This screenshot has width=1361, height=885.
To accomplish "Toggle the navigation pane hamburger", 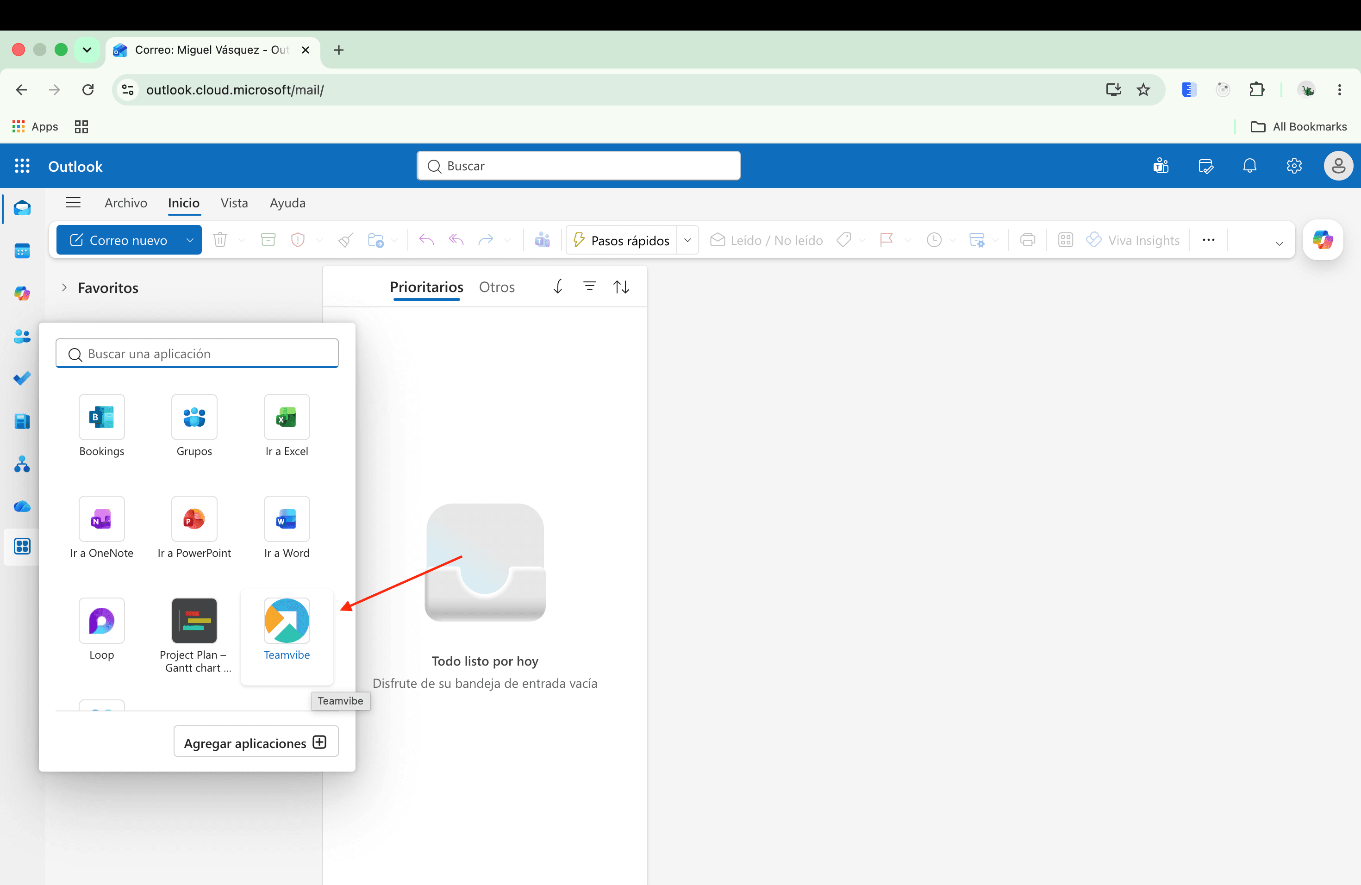I will coord(73,203).
